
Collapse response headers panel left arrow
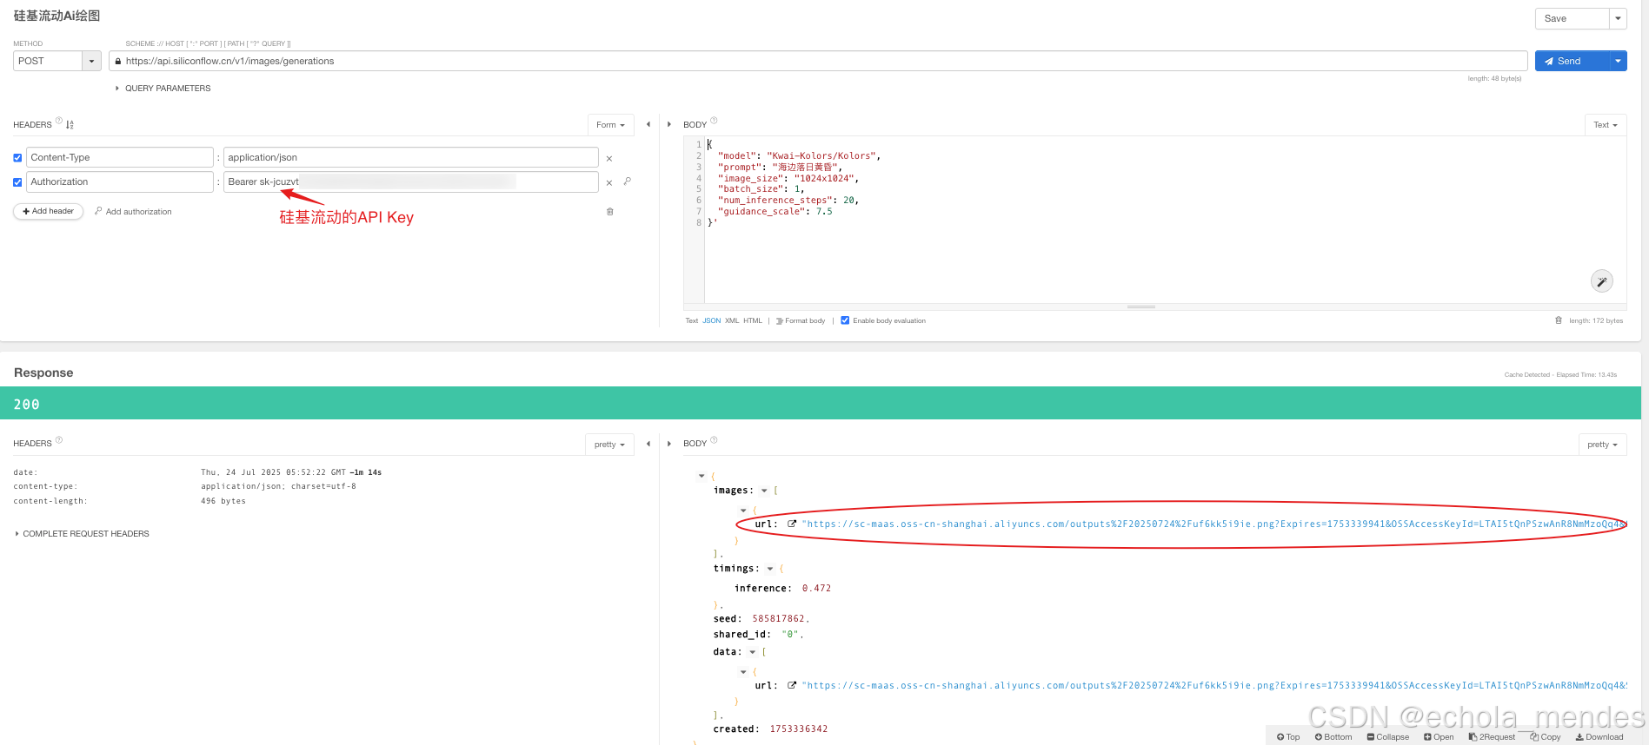pyautogui.click(x=648, y=444)
